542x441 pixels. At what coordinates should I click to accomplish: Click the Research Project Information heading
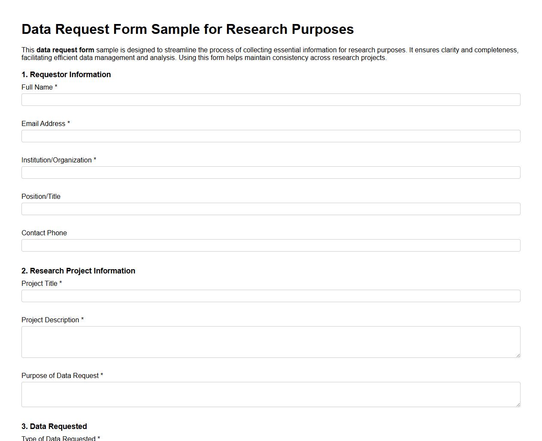click(79, 271)
